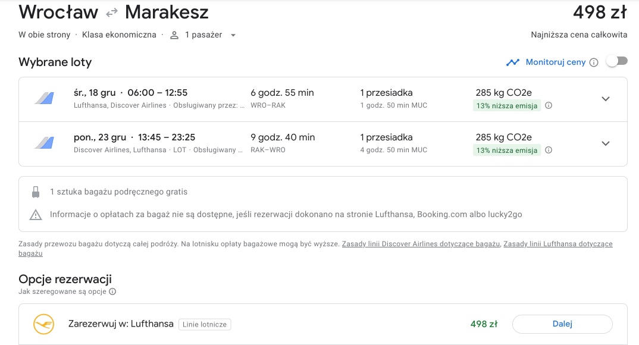Click info icon beside Jak szeregowane są opcje
Viewport: 639px width, 345px height.
coord(112,291)
